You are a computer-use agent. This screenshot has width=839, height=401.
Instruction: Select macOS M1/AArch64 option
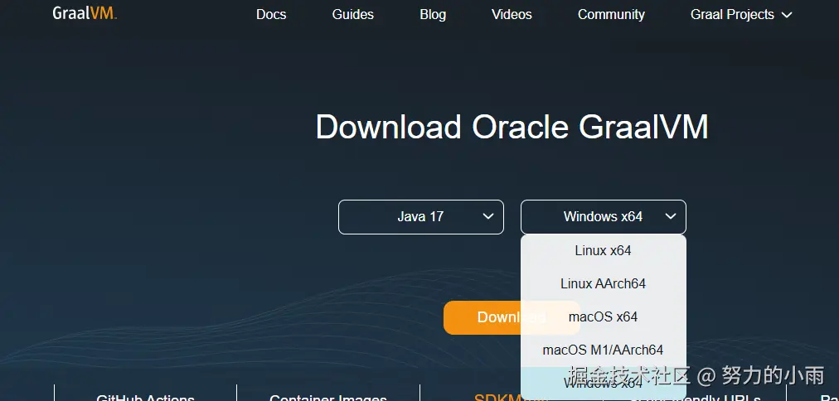coord(603,350)
